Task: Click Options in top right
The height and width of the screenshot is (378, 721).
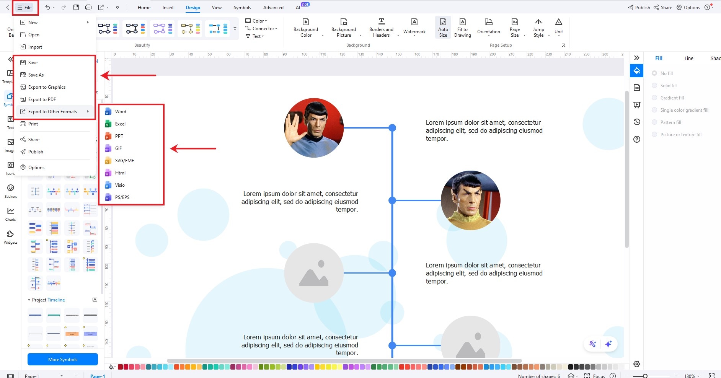Action: [688, 7]
